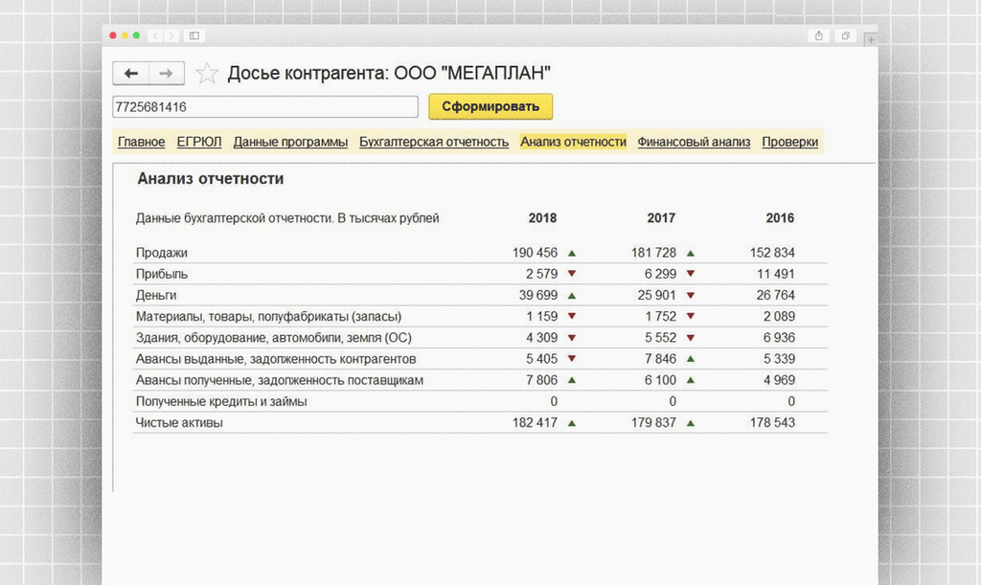
Task: Show all browser tabs icon
Action: click(845, 35)
